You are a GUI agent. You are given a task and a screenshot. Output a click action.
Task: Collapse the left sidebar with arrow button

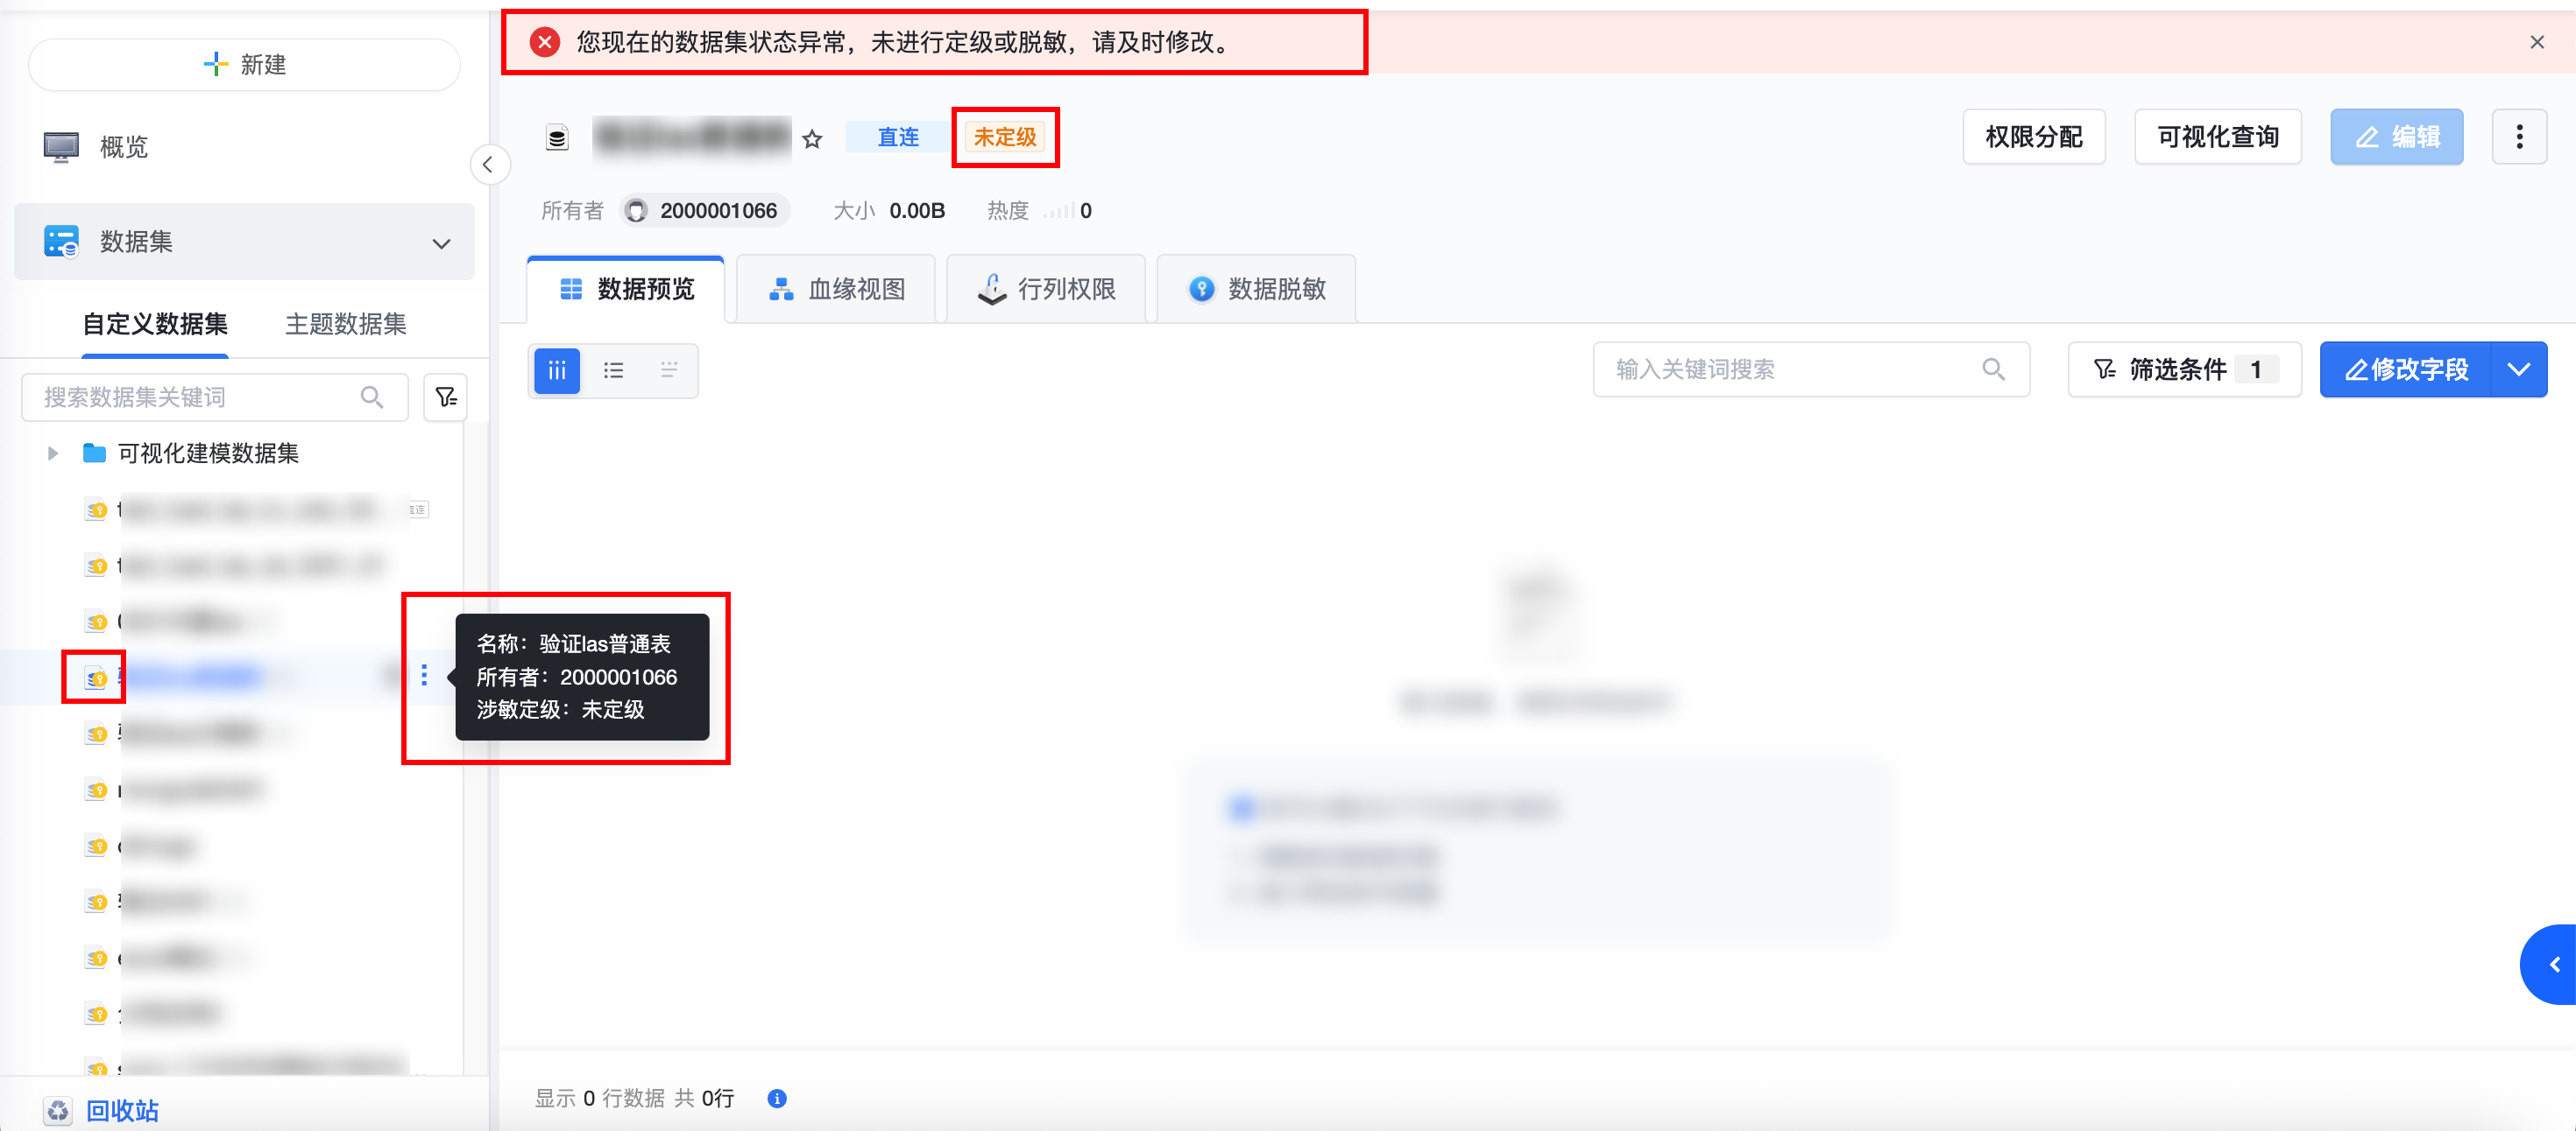[x=489, y=165]
